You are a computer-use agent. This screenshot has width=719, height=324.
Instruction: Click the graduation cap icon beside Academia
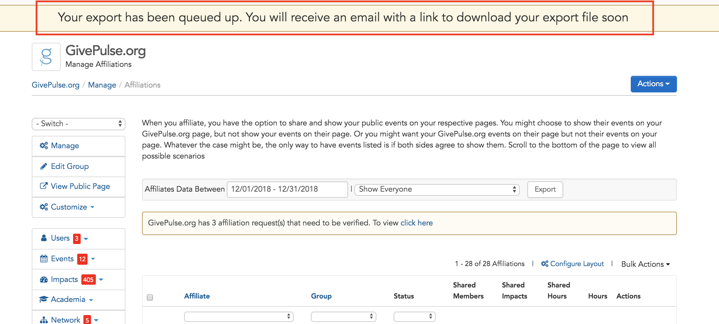tap(44, 299)
